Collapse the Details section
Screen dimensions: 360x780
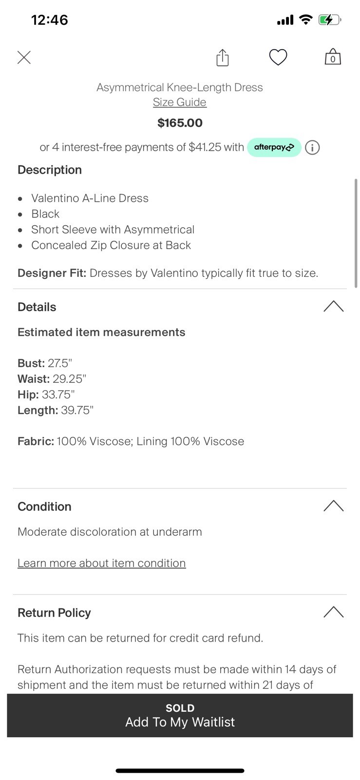pos(334,306)
